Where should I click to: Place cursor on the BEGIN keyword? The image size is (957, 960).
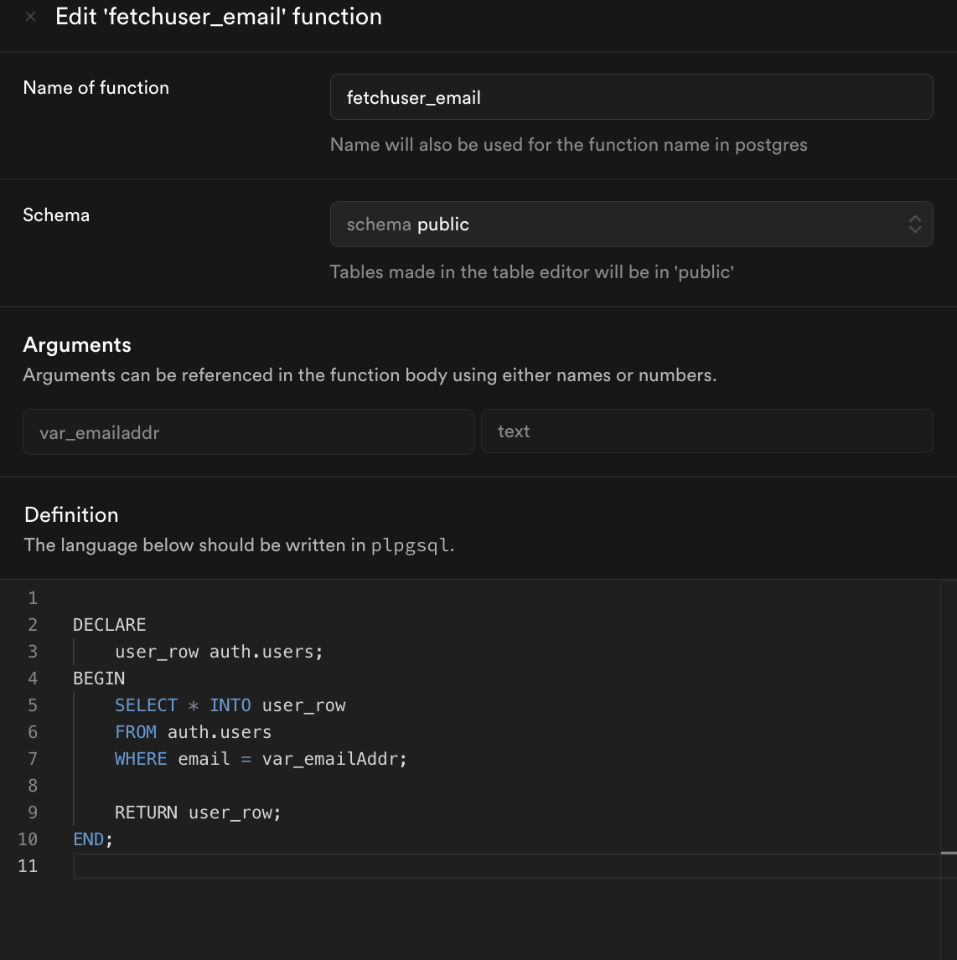click(99, 679)
